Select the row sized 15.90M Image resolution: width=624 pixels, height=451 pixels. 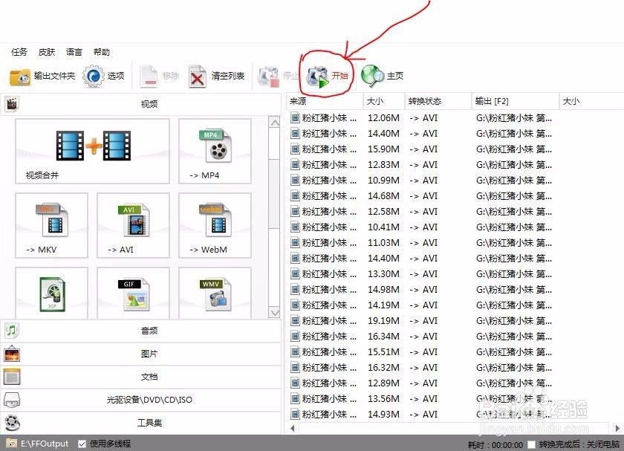point(455,149)
